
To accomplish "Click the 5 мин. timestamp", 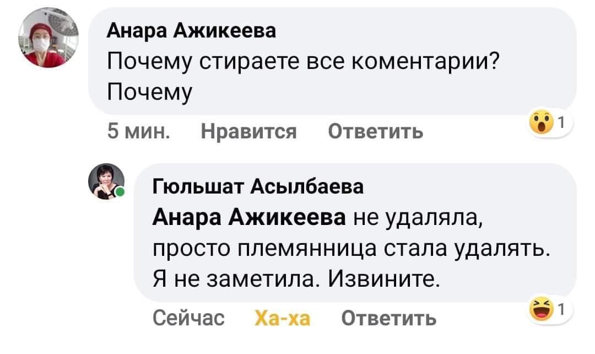I will [138, 131].
